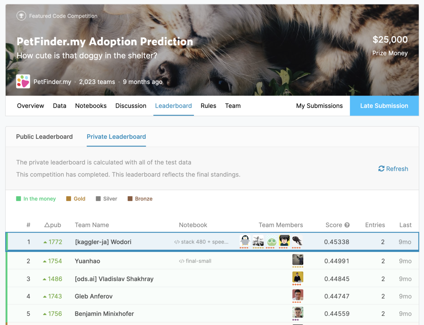
Task: Click score value 0.44991
Action: click(x=336, y=261)
